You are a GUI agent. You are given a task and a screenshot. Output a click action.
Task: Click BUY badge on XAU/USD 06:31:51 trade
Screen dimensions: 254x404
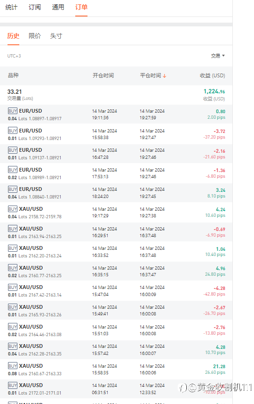pyautogui.click(x=13, y=385)
